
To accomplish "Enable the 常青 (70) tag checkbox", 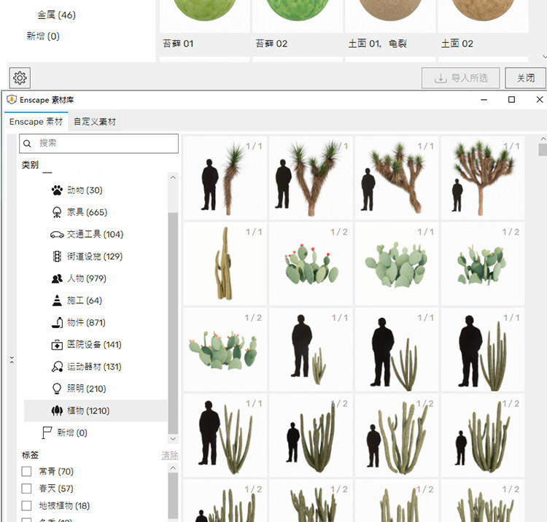I will 26,472.
